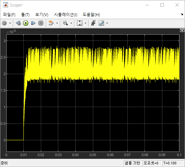Run the simulation with the play button
185x167 pixels.
[x=26, y=23]
